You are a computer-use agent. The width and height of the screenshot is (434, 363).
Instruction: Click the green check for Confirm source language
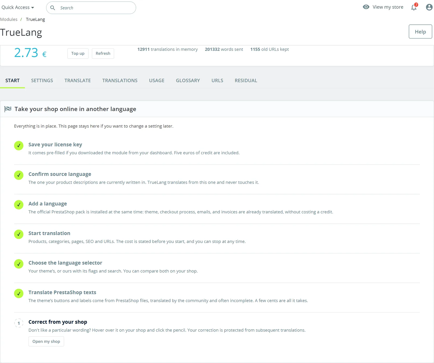[x=19, y=175]
